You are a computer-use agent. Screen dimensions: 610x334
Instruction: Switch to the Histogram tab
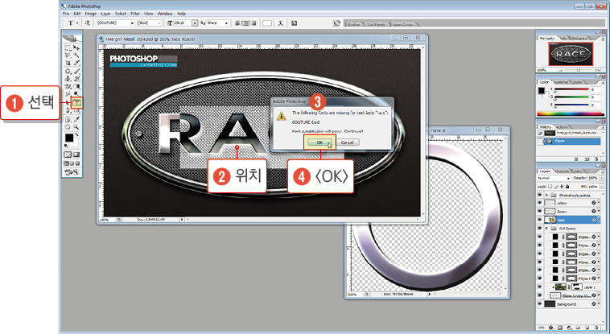coord(579,38)
